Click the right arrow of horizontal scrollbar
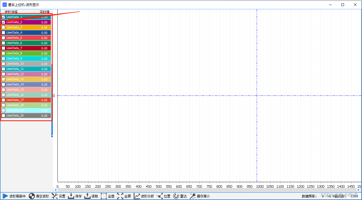This screenshot has width=362, height=200. click(358, 190)
